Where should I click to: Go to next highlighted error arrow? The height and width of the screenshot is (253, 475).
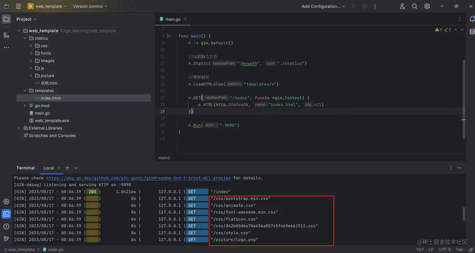[462, 30]
